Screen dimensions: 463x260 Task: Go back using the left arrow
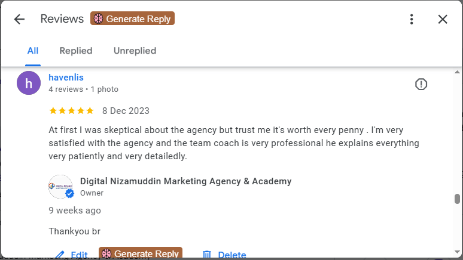pyautogui.click(x=19, y=19)
